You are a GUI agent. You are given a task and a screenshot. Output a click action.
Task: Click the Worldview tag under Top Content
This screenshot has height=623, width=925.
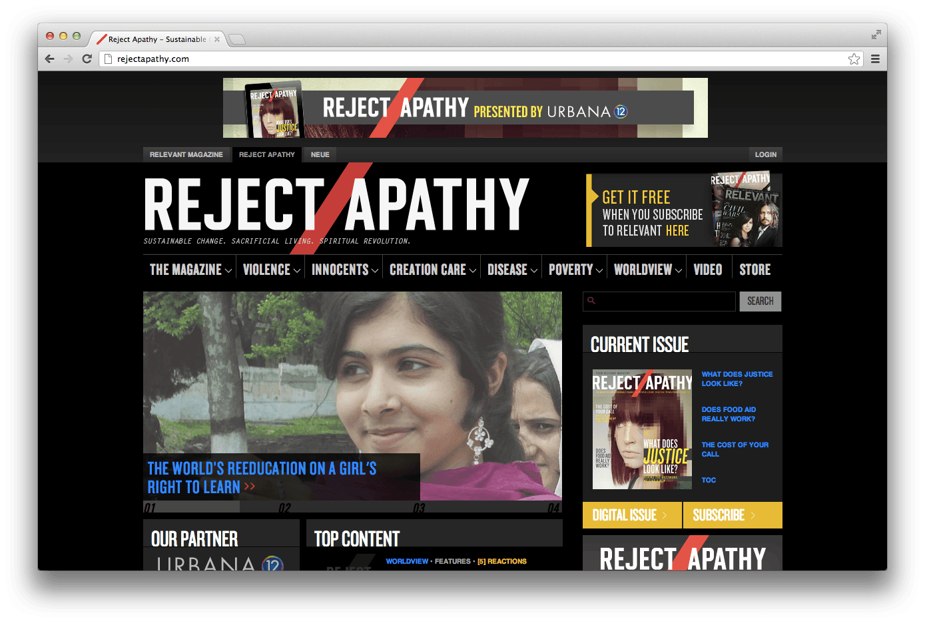click(407, 561)
